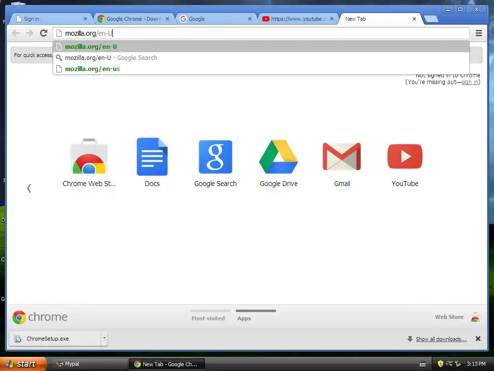Click the on-screen keyboard tray icon

click(423, 364)
